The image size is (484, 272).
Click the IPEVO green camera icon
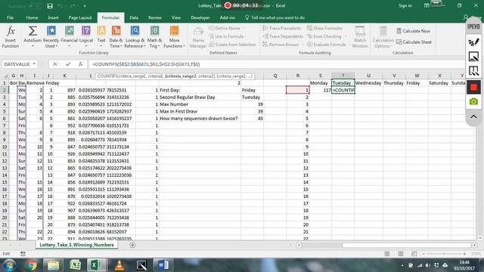pyautogui.click(x=473, y=101)
